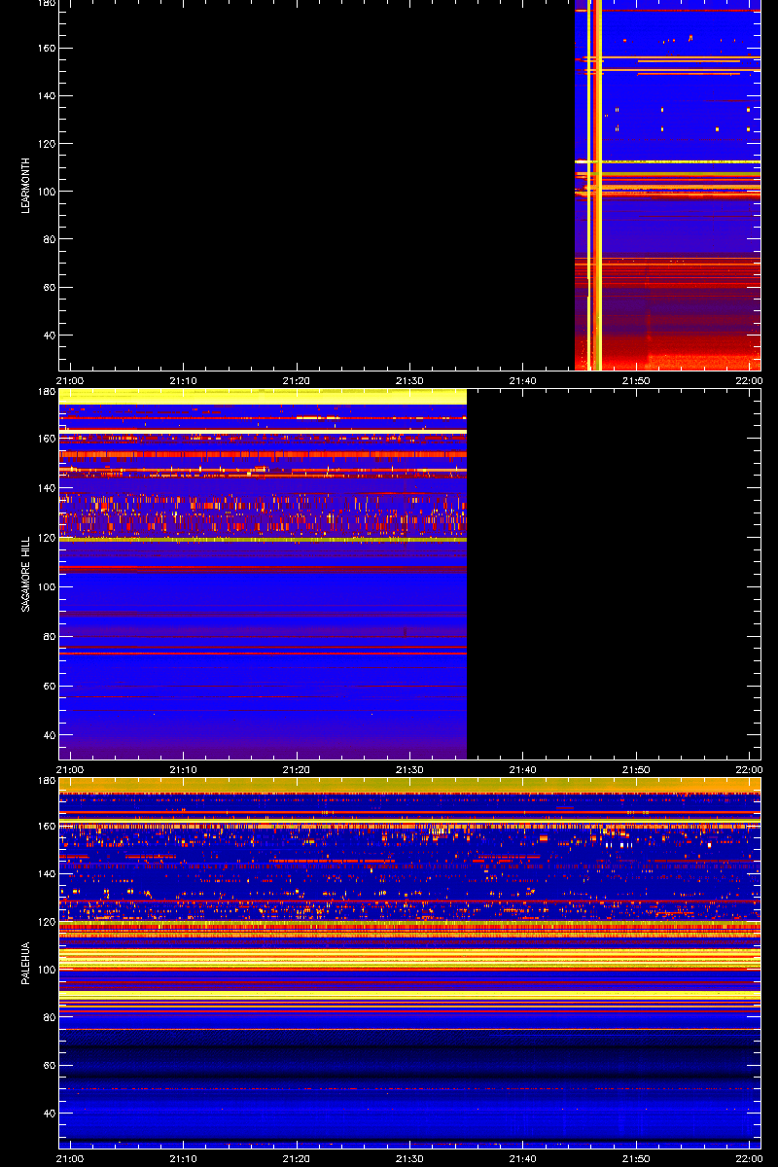This screenshot has height=1167, width=778.
Task: Click the 21:10 tick label under Palehua panel
Action: point(184,1159)
